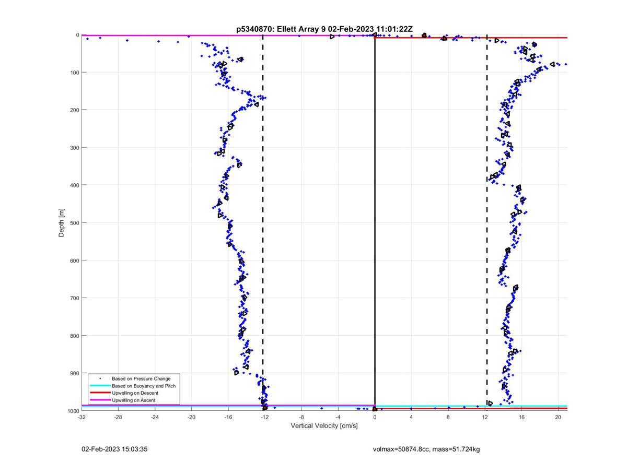The height and width of the screenshot is (462, 627).
Task: Click the x-axis tick label -32
Action: (x=82, y=417)
